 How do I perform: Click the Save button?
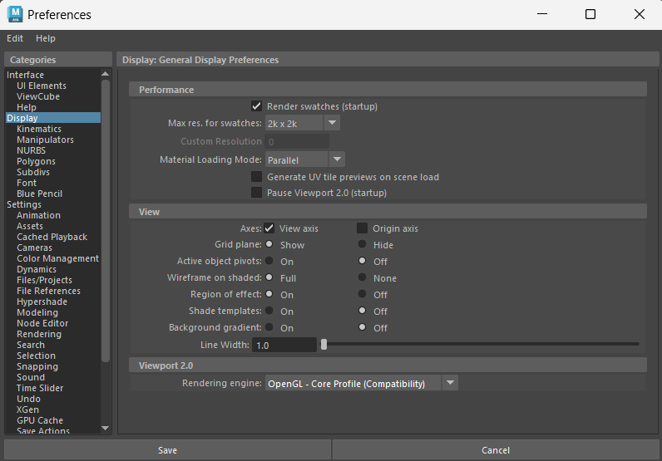[167, 450]
